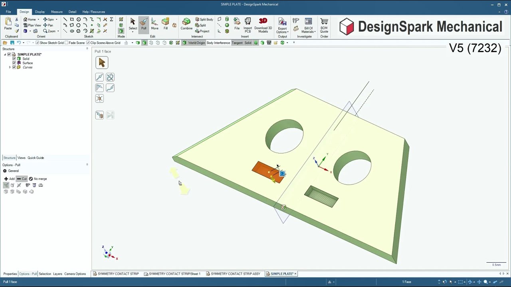
Task: Select the Add pull option
Action: [9, 179]
